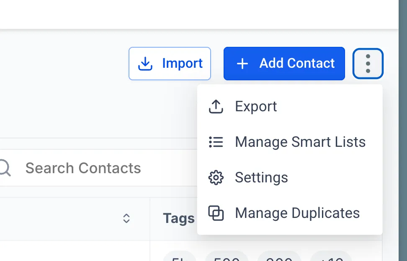Click the +10 tag chip
Screen dimensions: 407x261
point(330,258)
